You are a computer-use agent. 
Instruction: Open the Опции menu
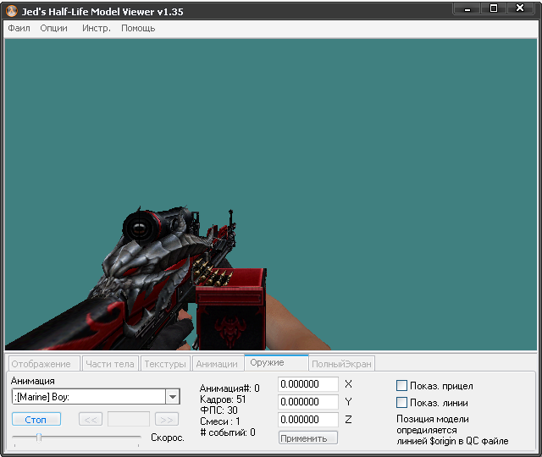[53, 28]
